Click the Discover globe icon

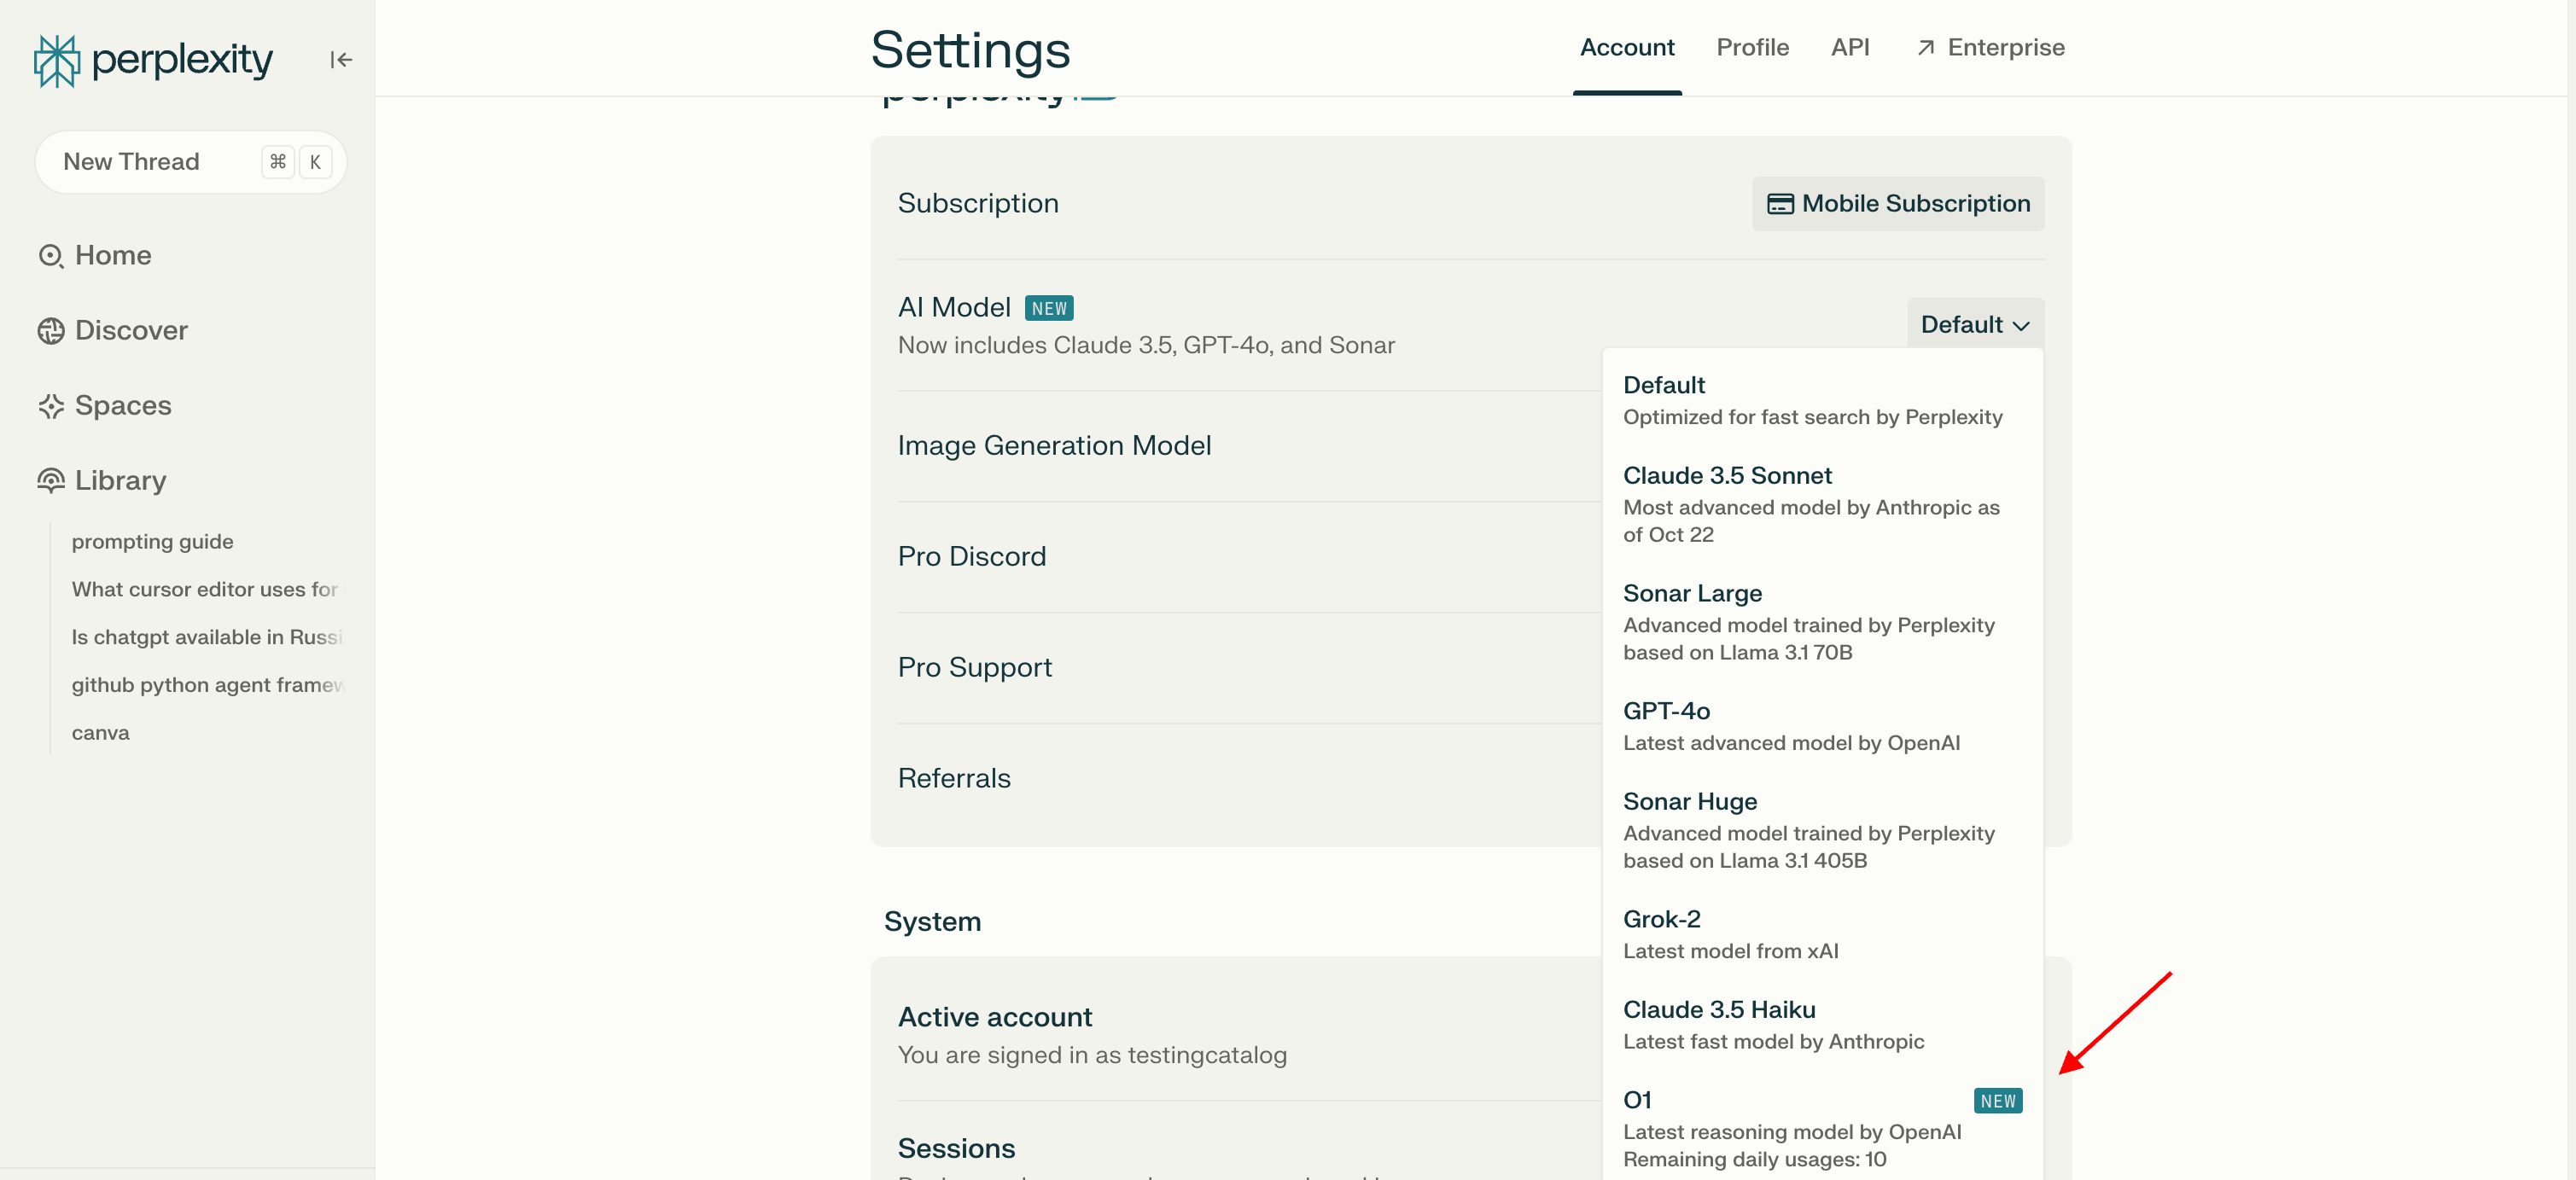tap(51, 331)
